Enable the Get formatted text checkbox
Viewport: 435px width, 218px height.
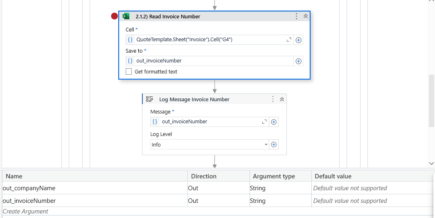[x=129, y=72]
